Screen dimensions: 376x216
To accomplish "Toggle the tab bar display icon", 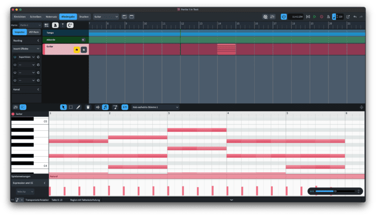I will [x=124, y=17].
